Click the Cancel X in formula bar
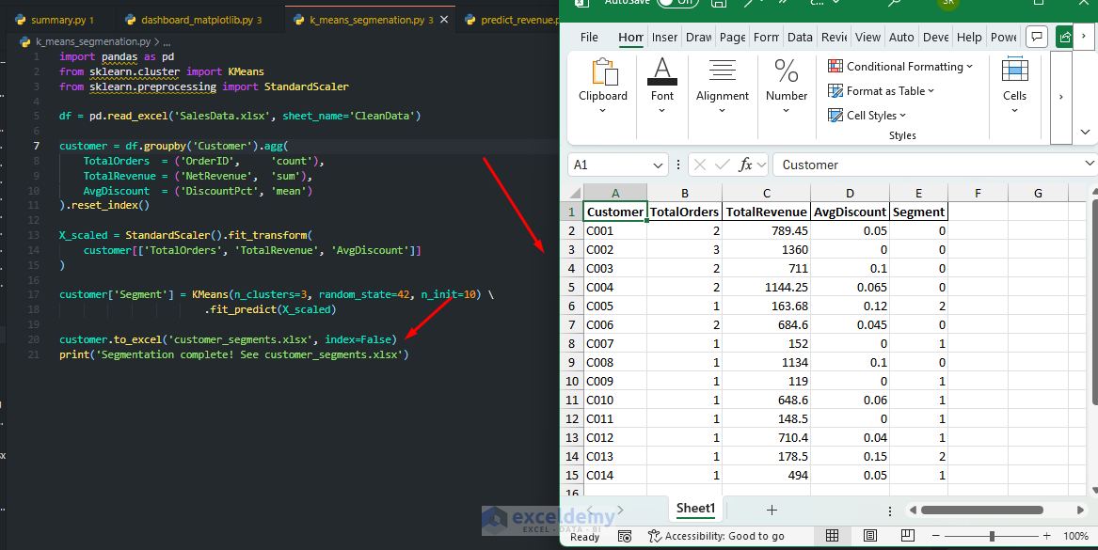Image resolution: width=1098 pixels, height=550 pixels. point(699,165)
